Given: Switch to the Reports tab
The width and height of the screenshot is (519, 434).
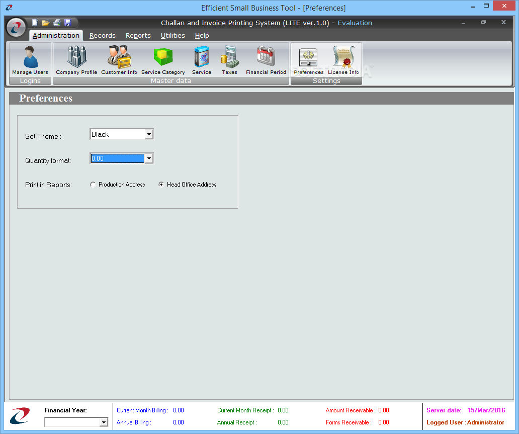Looking at the screenshot, I should click(138, 35).
